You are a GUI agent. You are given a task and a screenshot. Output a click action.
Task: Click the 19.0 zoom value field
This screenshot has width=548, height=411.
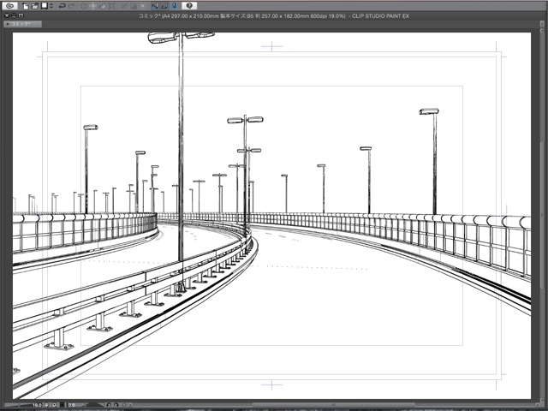pos(37,405)
